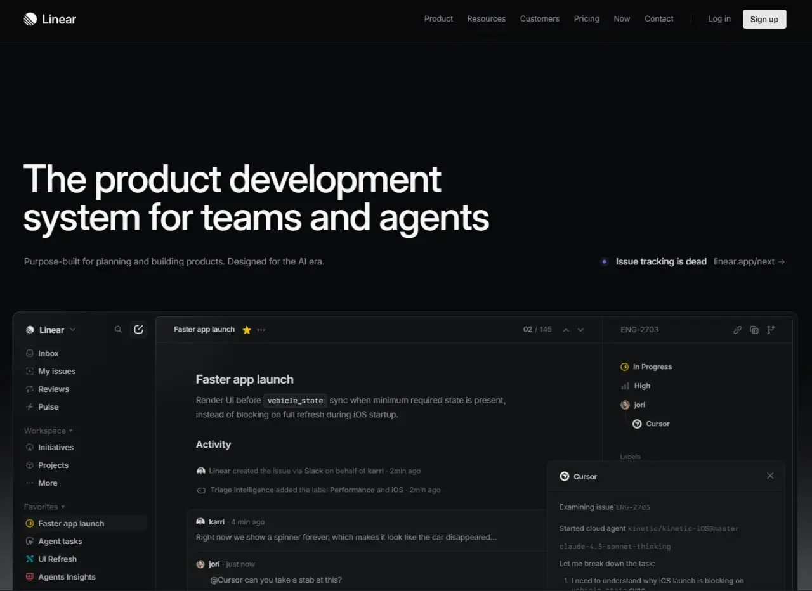The width and height of the screenshot is (812, 591).
Task: Click the 02 / 145 issue counter
Action: click(x=537, y=330)
